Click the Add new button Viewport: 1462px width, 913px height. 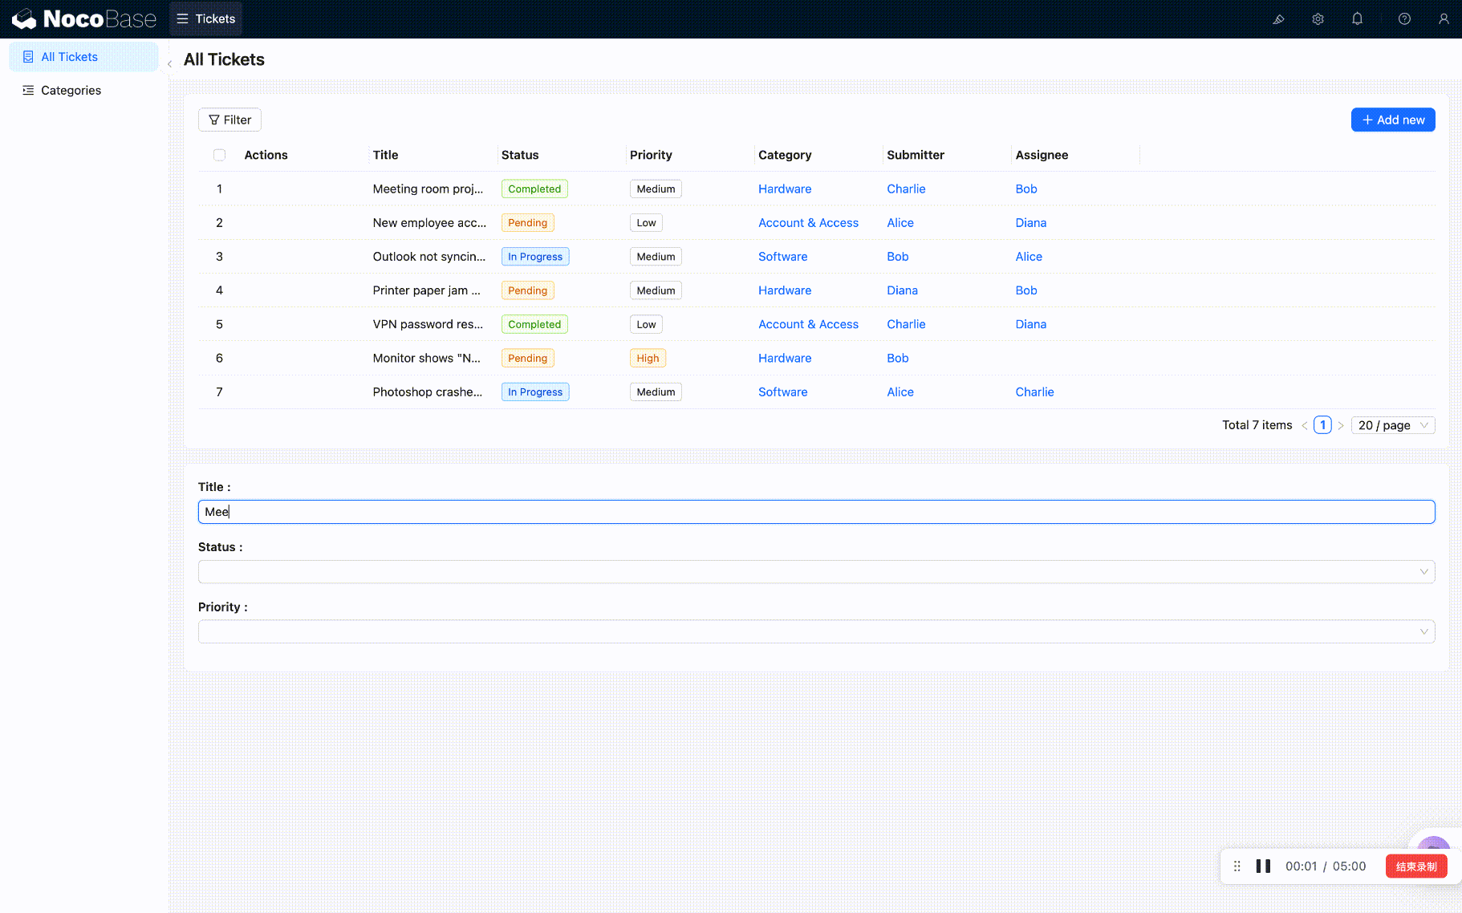1392,120
